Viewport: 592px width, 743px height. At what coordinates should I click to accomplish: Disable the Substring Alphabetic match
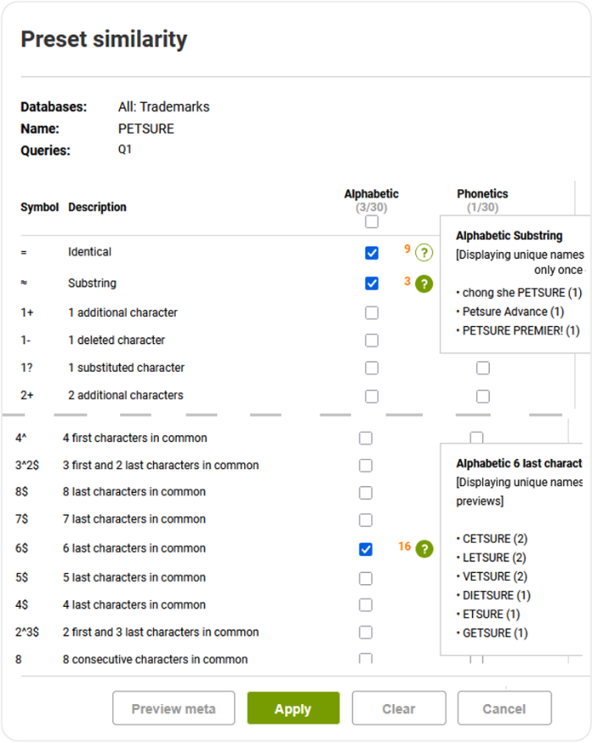[370, 283]
